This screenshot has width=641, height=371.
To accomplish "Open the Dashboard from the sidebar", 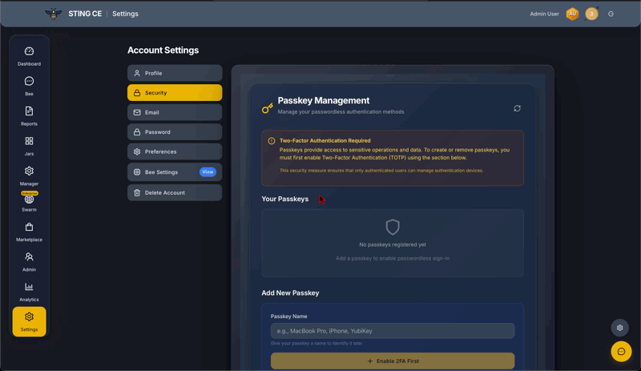I will click(29, 55).
